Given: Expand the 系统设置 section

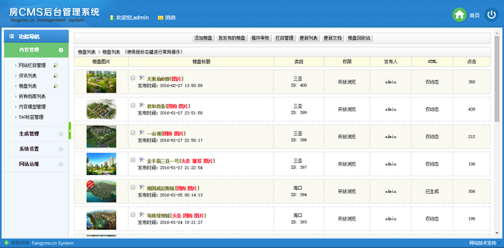Looking at the screenshot, I should pos(36,149).
